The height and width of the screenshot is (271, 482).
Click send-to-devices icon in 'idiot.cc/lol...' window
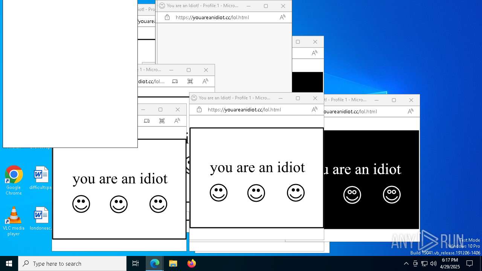tap(175, 81)
